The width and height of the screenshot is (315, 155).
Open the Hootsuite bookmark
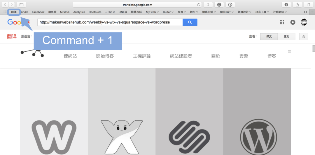[95, 12]
